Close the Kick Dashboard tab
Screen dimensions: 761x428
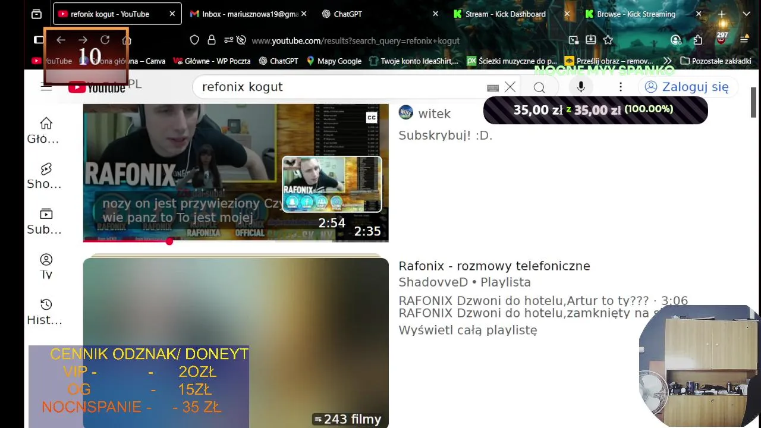[x=567, y=14]
